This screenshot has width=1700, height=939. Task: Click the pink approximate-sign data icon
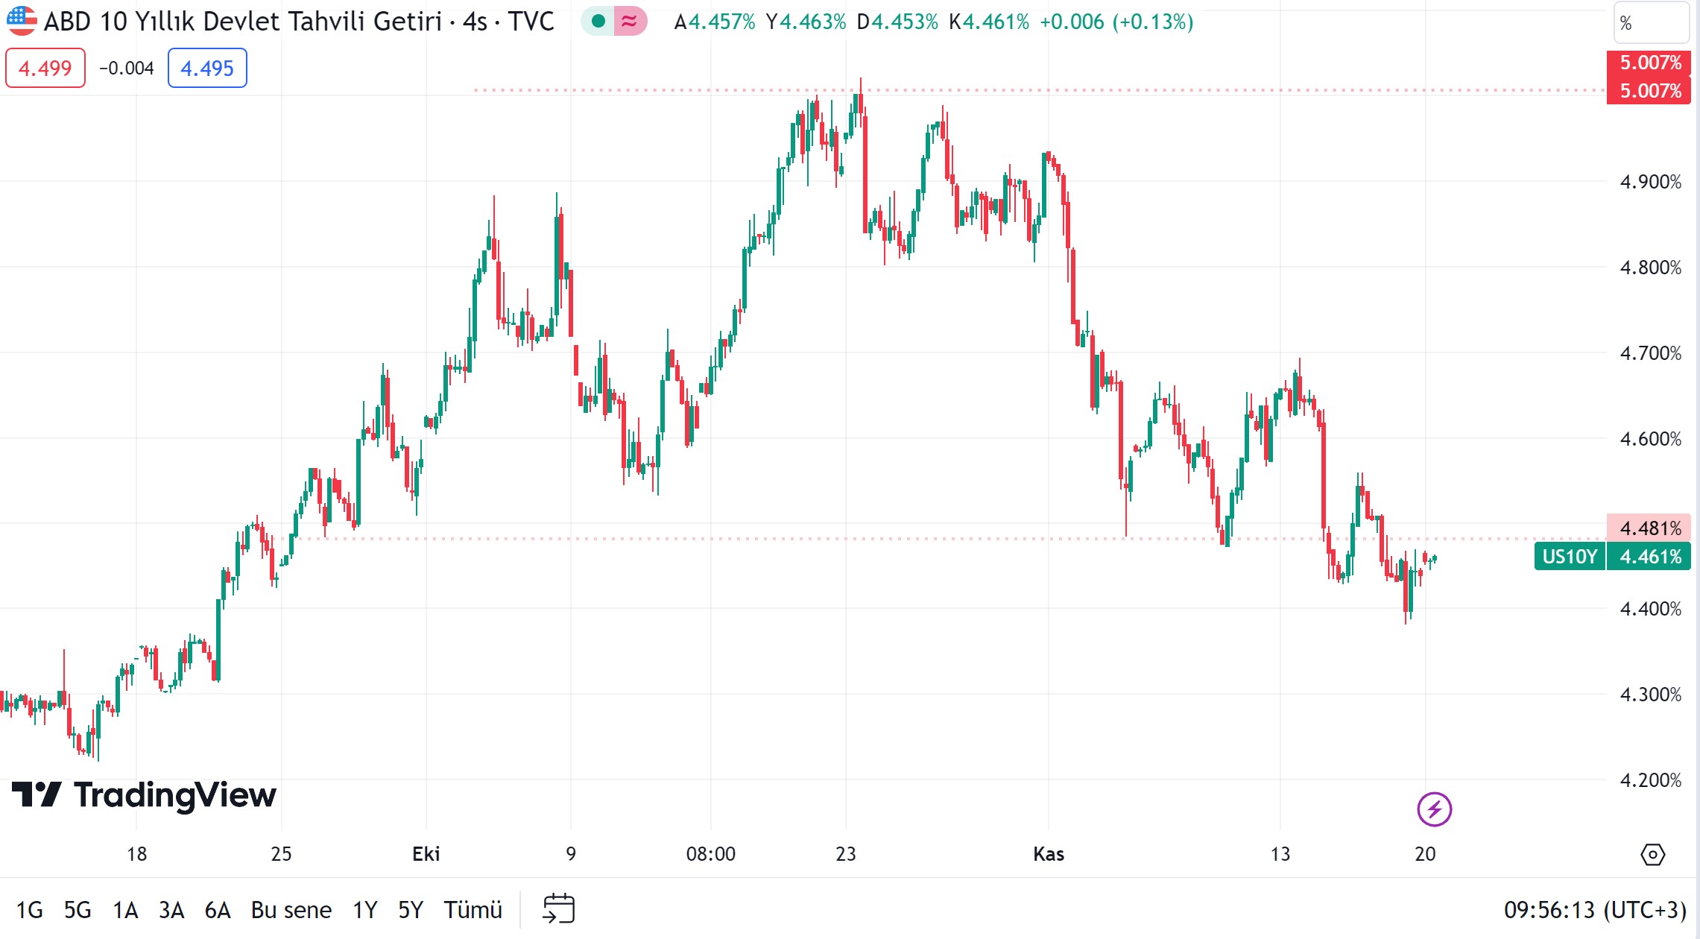click(x=630, y=22)
